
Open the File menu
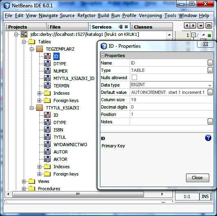[9, 16]
